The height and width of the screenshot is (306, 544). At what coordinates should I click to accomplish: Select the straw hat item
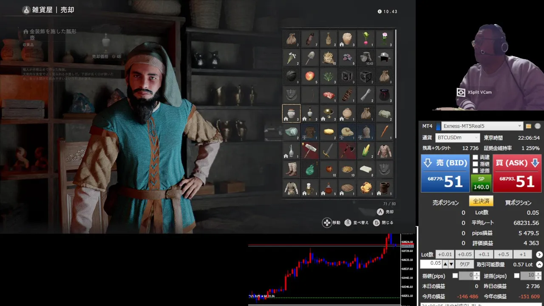click(347, 132)
